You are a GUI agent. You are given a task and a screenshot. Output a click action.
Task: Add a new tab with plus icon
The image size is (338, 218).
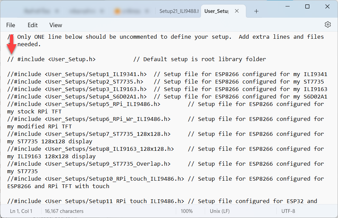coord(256,11)
